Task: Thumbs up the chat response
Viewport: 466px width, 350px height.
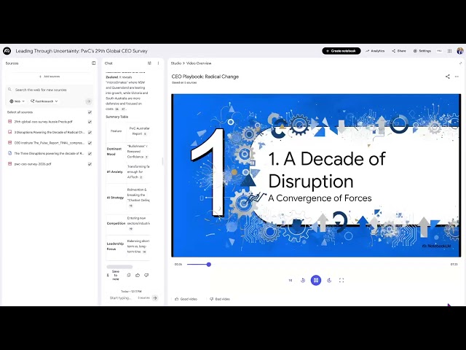Action: pyautogui.click(x=138, y=275)
